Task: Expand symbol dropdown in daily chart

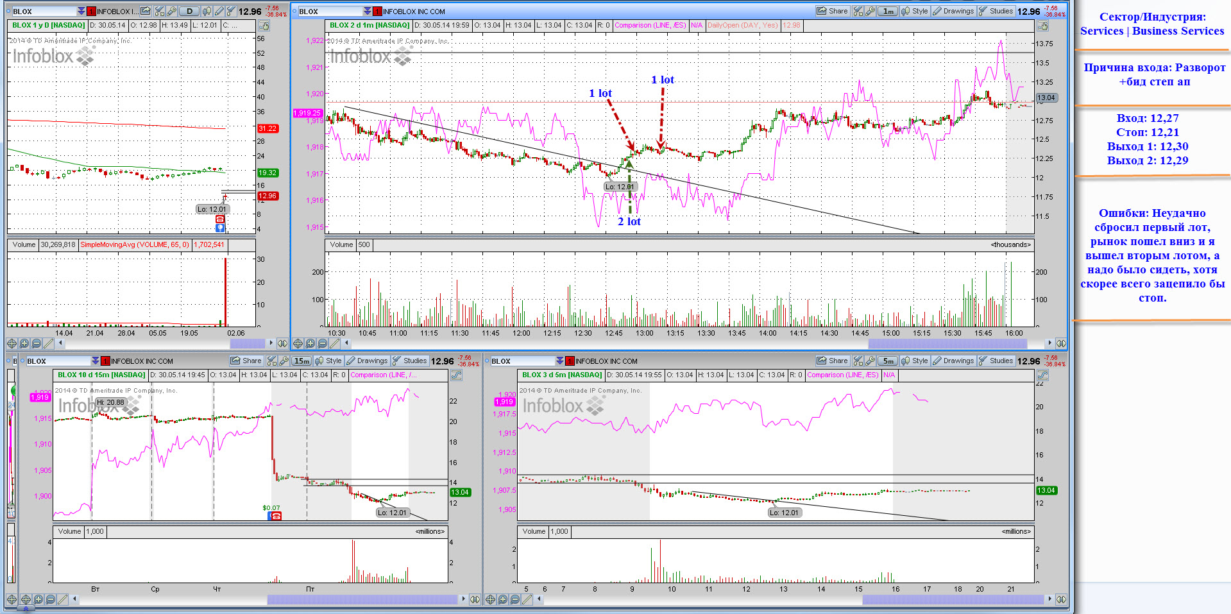Action: [x=81, y=11]
